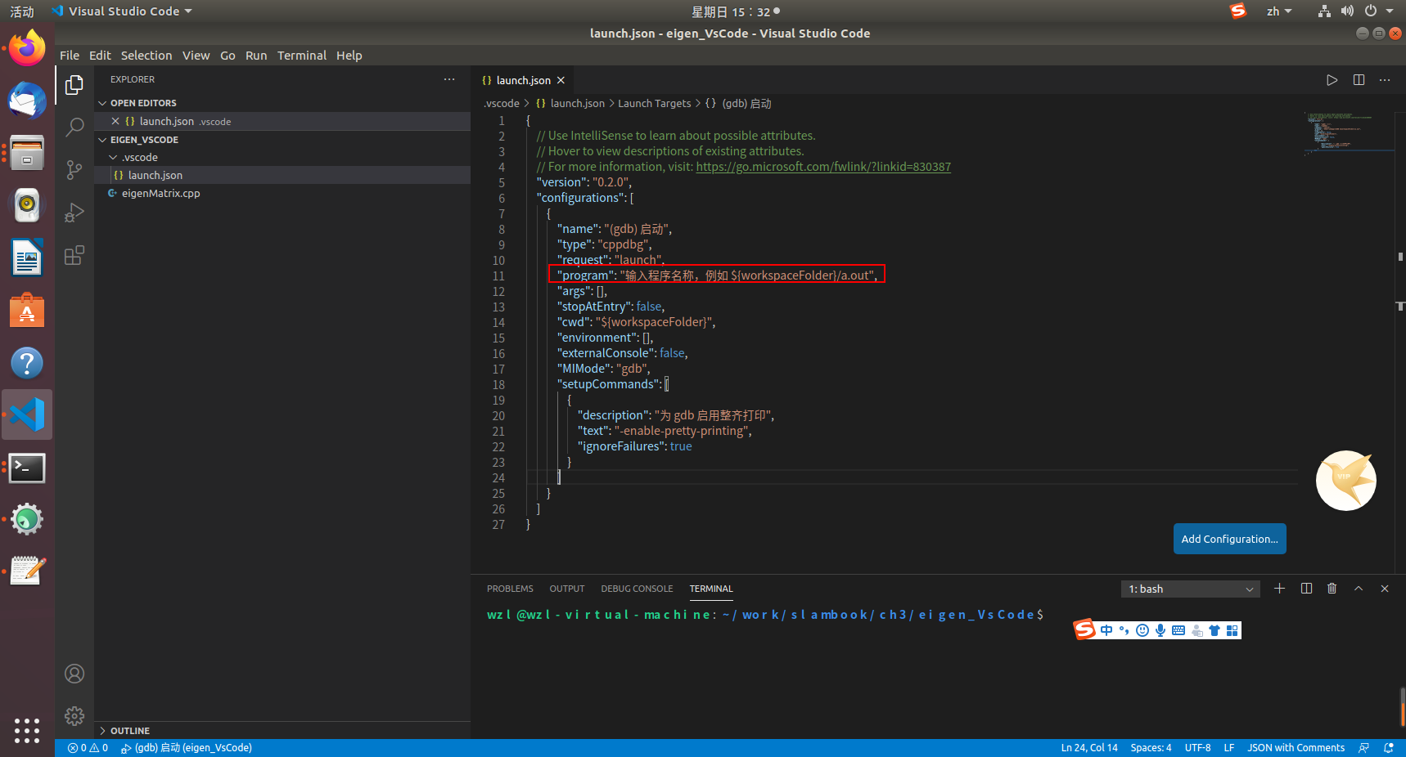Image resolution: width=1406 pixels, height=757 pixels.
Task: Open Thunderbird mail from the dock
Action: point(27,101)
